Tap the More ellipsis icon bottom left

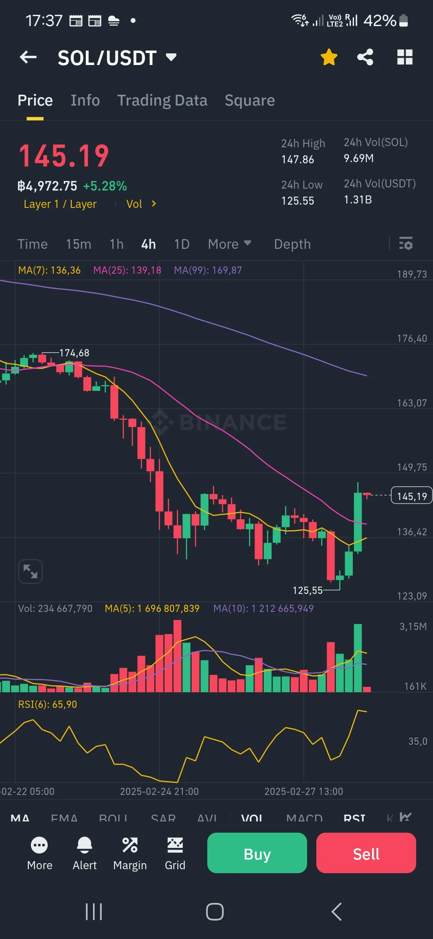(x=39, y=844)
